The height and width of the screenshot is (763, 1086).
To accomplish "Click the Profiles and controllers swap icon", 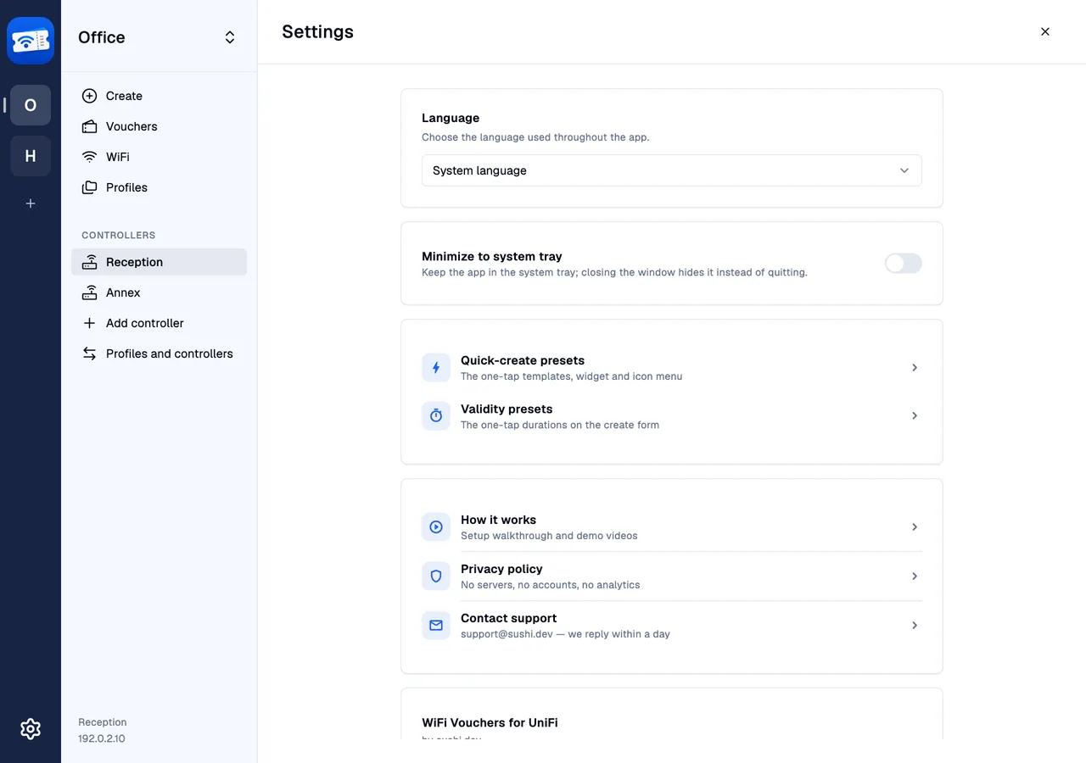I will [x=89, y=354].
